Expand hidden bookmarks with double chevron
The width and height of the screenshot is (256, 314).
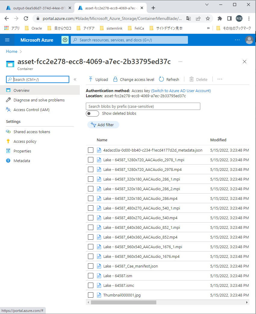coord(208,28)
